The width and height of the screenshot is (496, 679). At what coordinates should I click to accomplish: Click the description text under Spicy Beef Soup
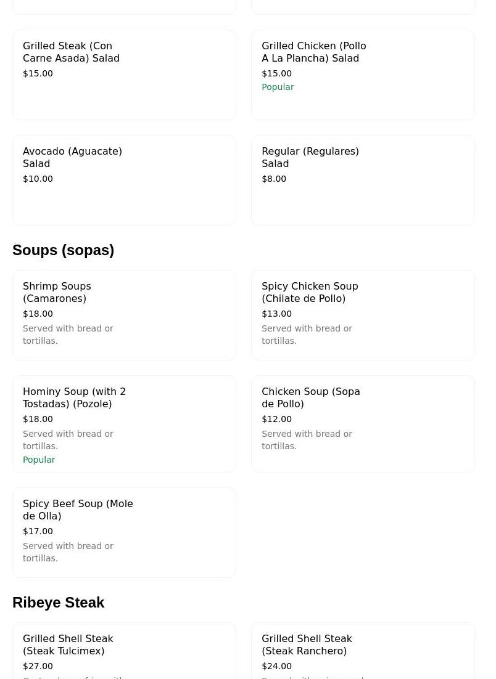click(68, 552)
